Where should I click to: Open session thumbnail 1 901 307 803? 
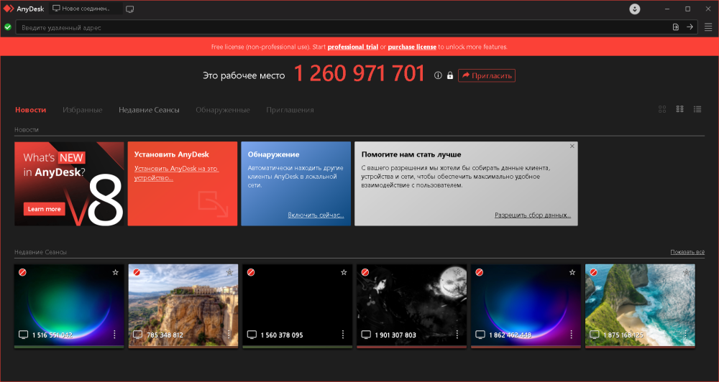(411, 305)
